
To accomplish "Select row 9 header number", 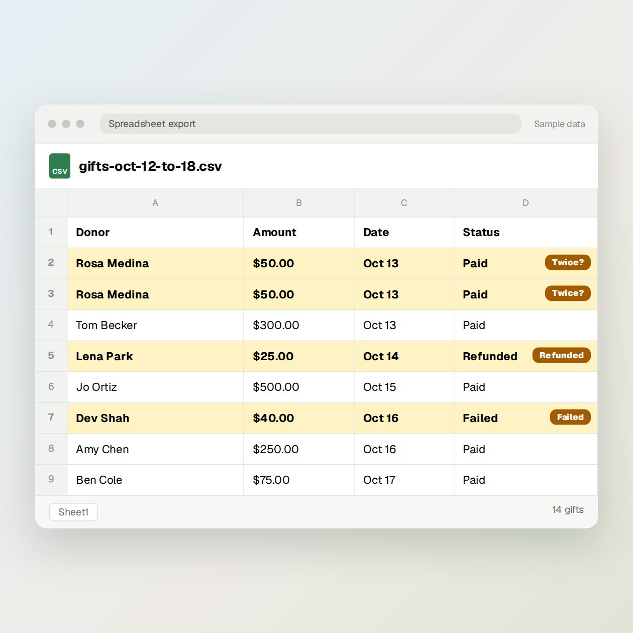I will (x=51, y=479).
